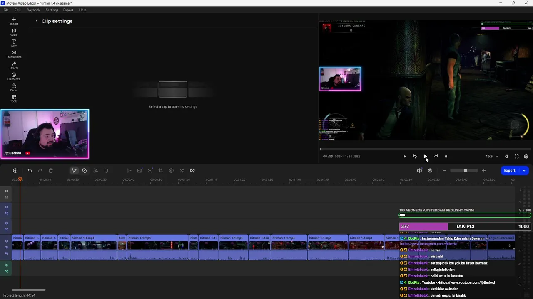Open the Playback menu
Image resolution: width=533 pixels, height=299 pixels.
tap(33, 10)
